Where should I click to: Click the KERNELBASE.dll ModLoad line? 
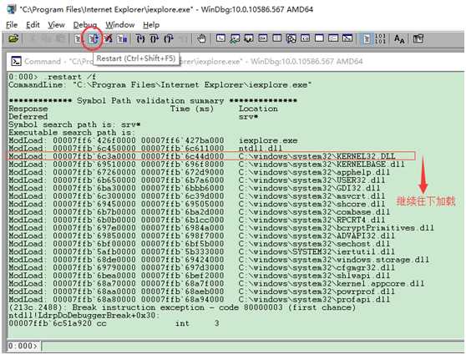click(206, 164)
